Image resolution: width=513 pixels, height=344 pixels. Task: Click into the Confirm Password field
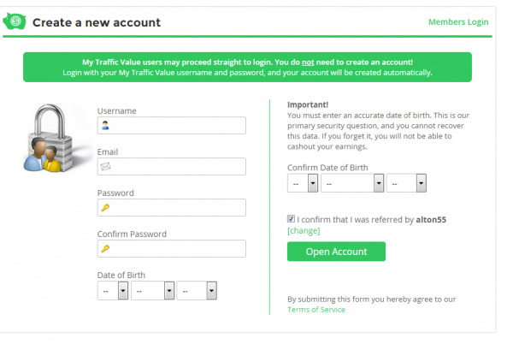click(178, 249)
